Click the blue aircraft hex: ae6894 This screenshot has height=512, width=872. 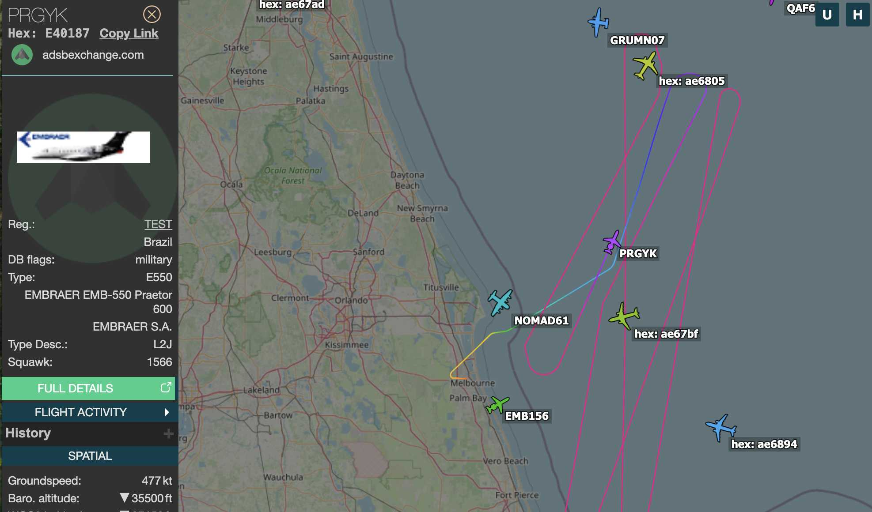(x=721, y=427)
